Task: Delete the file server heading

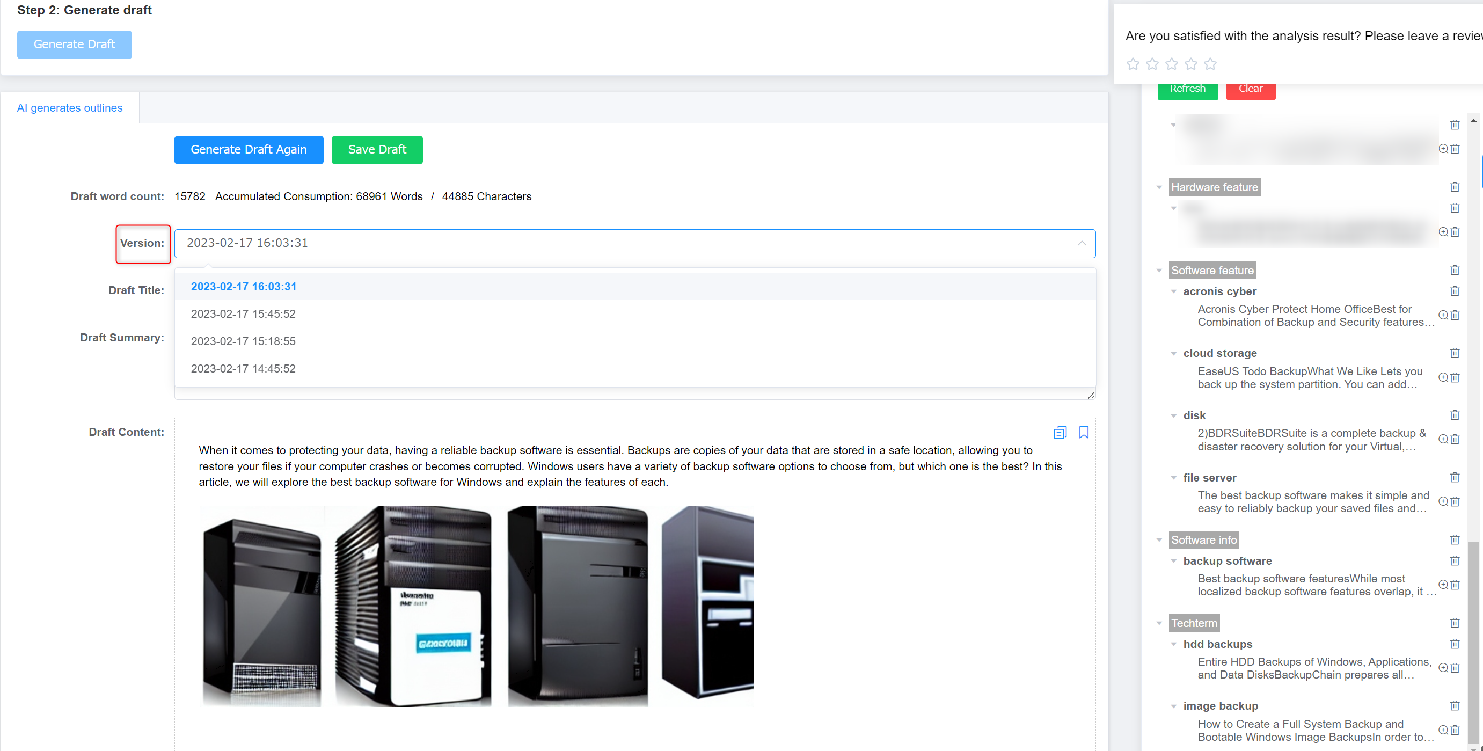Action: point(1455,477)
